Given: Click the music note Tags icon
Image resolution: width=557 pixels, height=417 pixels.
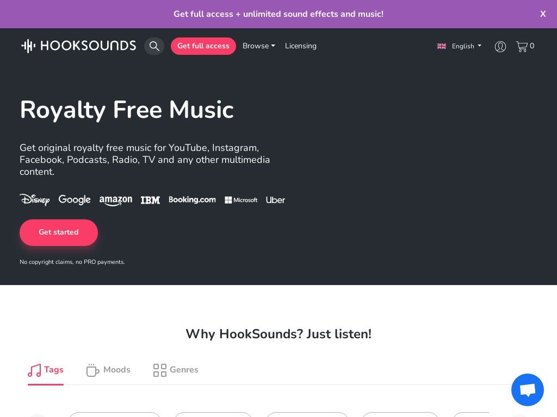Looking at the screenshot, I should (34, 370).
